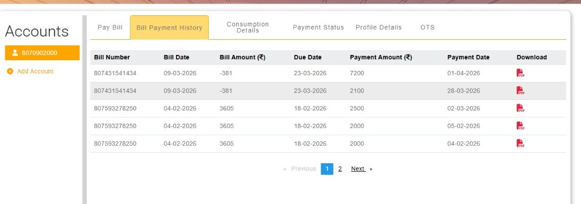
Task: Download PDF for payment dated 02-03-2026
Action: click(520, 108)
